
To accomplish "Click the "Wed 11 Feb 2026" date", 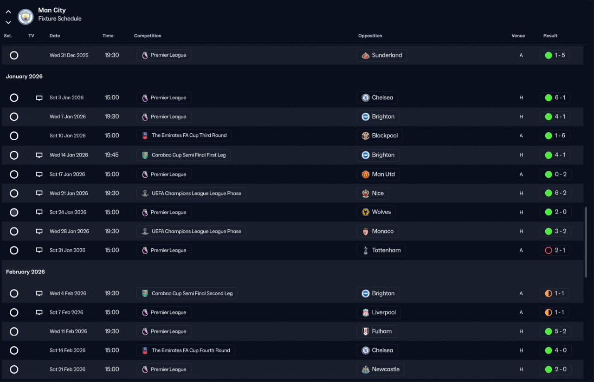I will point(68,331).
